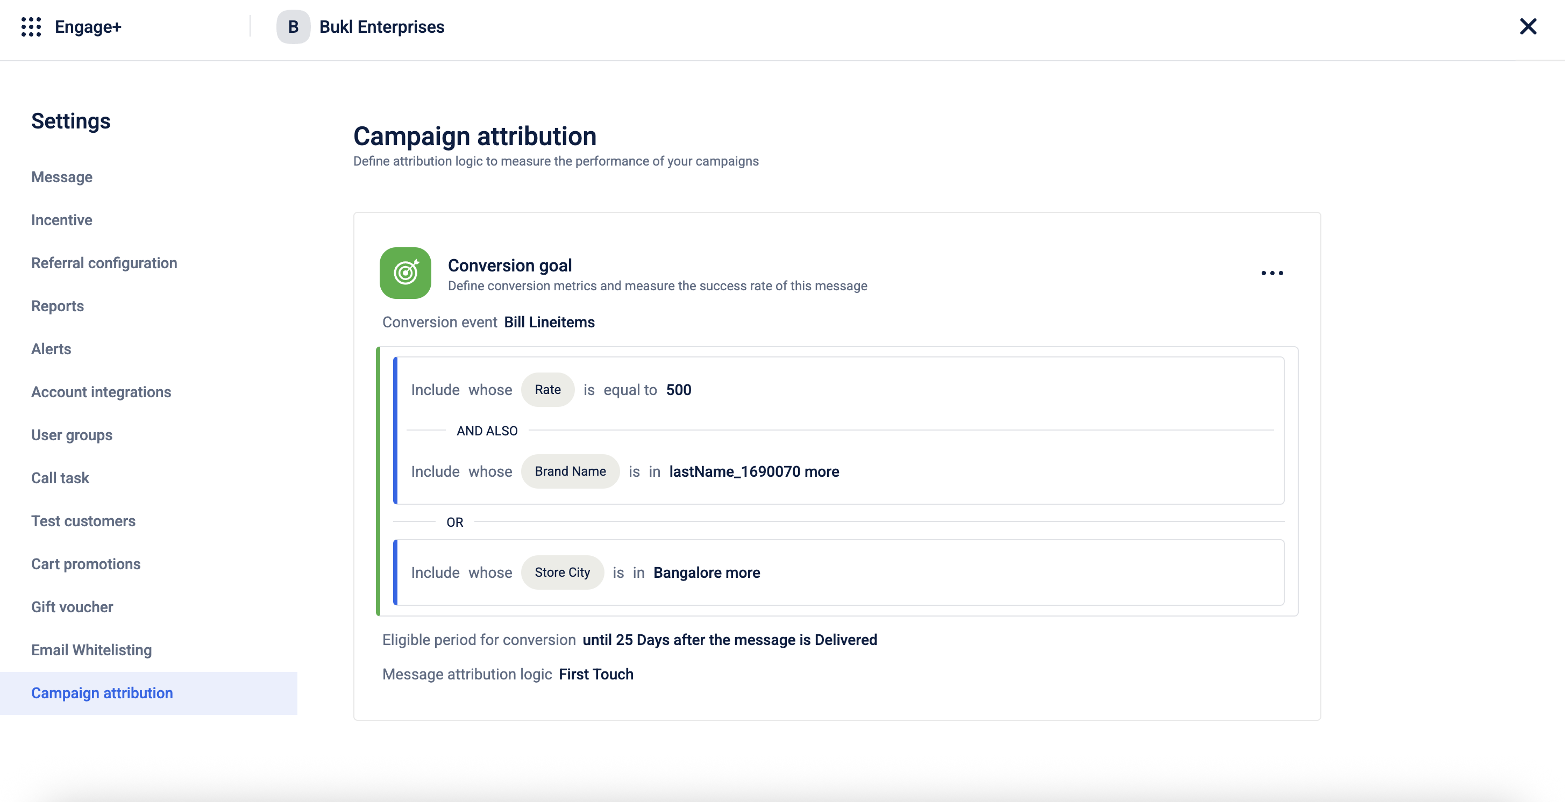Viewport: 1565px width, 802px height.
Task: Close the settings panel with X
Action: [1527, 27]
